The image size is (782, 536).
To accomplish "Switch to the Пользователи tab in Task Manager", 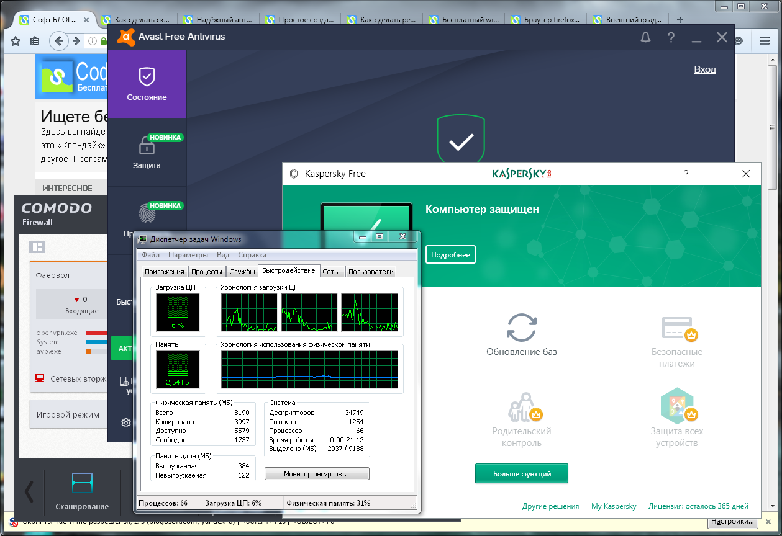I will (x=371, y=271).
